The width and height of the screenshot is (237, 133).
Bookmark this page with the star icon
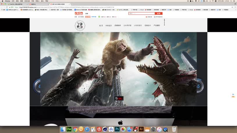232,7
